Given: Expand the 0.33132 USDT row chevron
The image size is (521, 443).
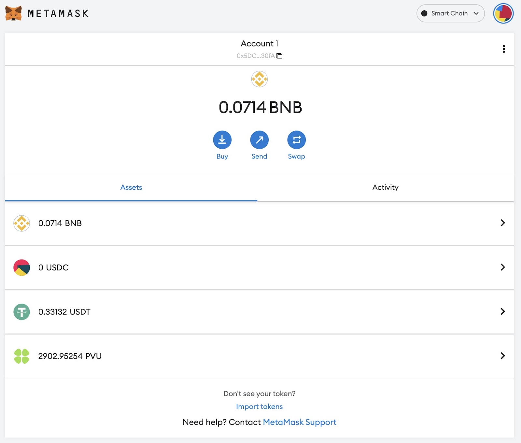Looking at the screenshot, I should click(503, 311).
